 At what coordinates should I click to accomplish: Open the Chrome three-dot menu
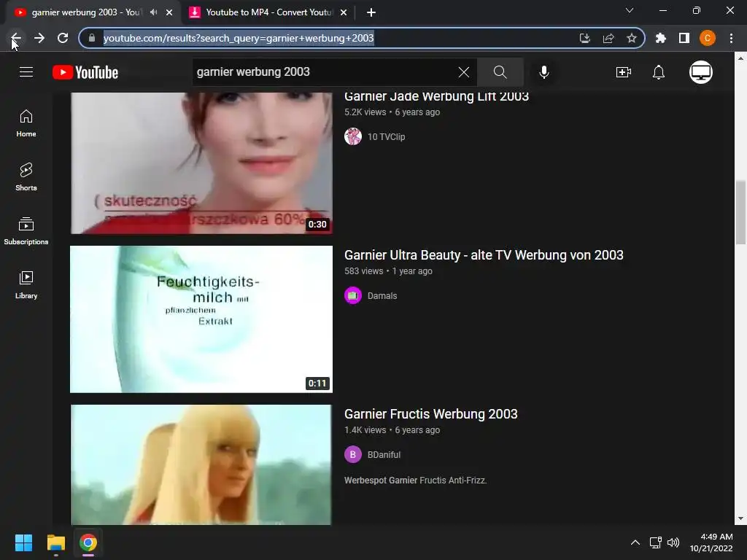click(731, 38)
